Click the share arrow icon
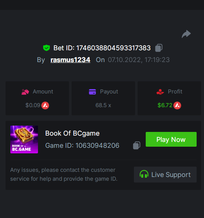The height and width of the screenshot is (218, 204). click(186, 34)
